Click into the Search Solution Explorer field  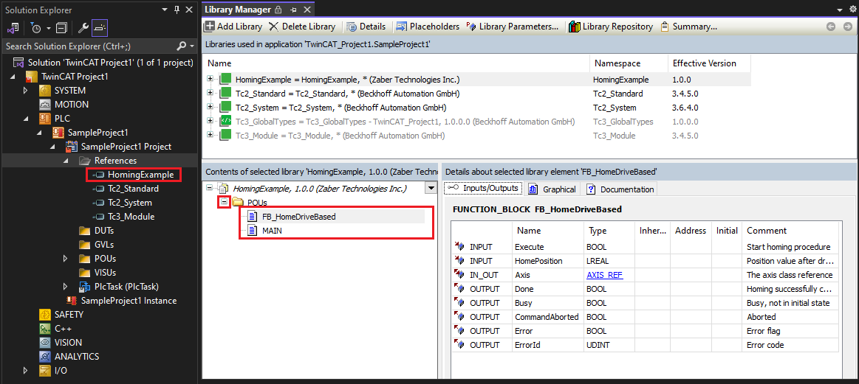[x=89, y=46]
